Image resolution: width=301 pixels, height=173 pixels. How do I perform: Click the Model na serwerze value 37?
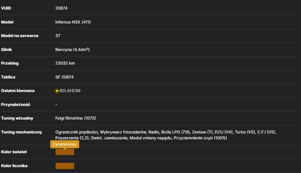coord(58,36)
